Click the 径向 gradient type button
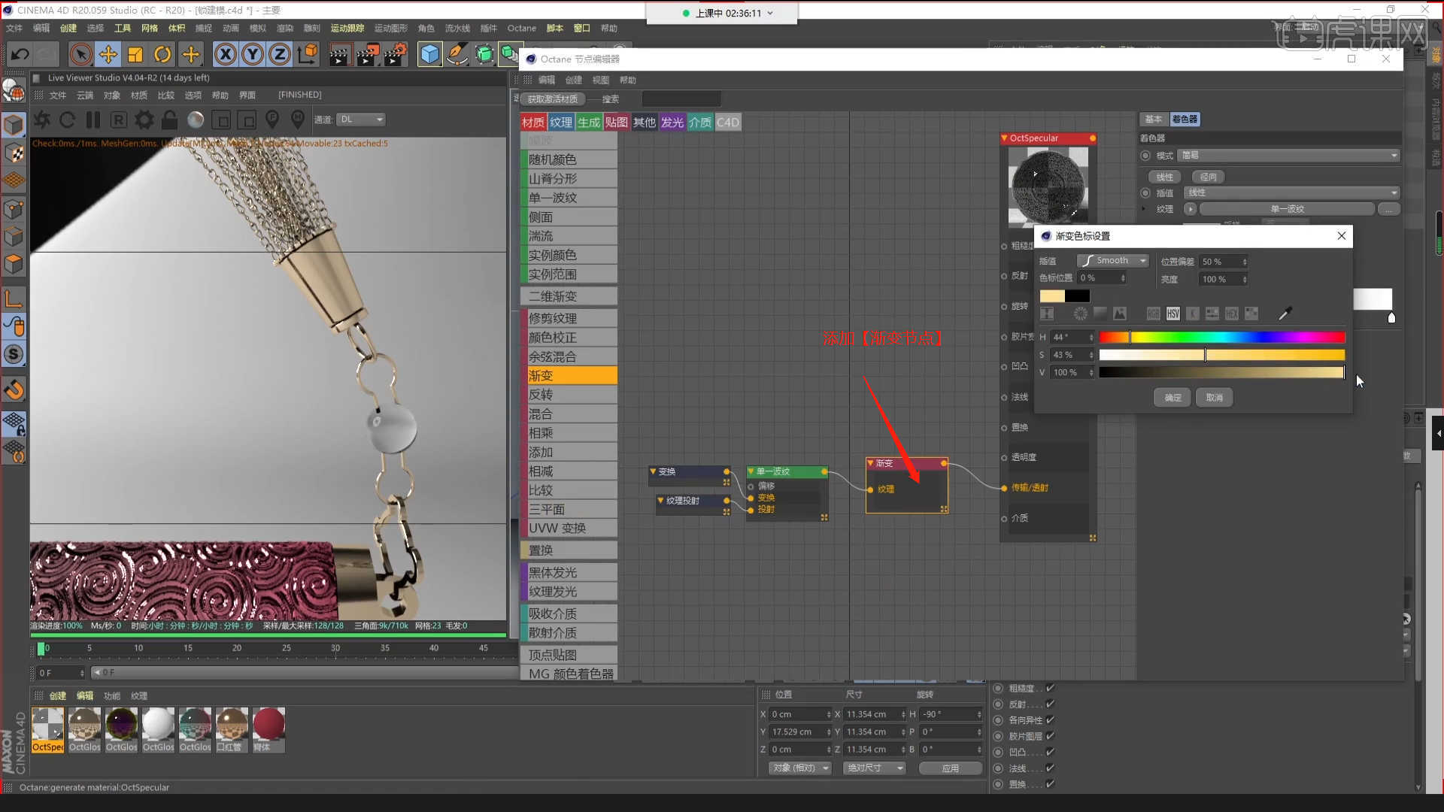 (x=1209, y=177)
